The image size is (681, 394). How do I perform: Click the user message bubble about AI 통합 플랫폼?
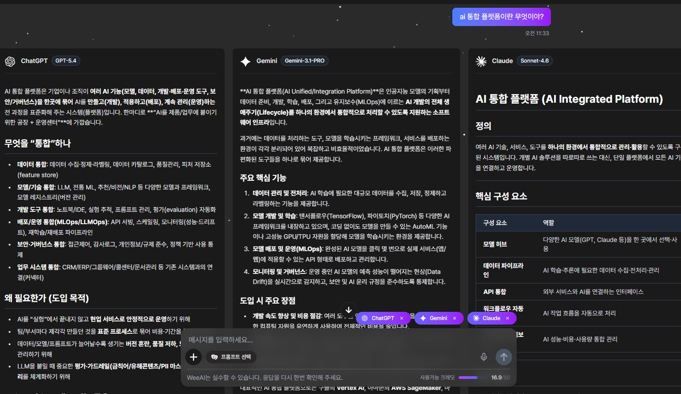coord(502,17)
